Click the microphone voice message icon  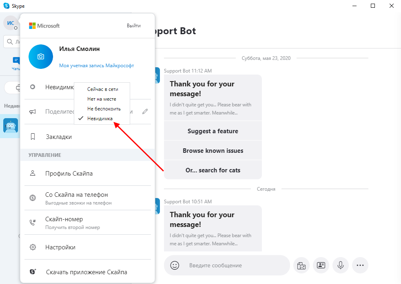341,265
